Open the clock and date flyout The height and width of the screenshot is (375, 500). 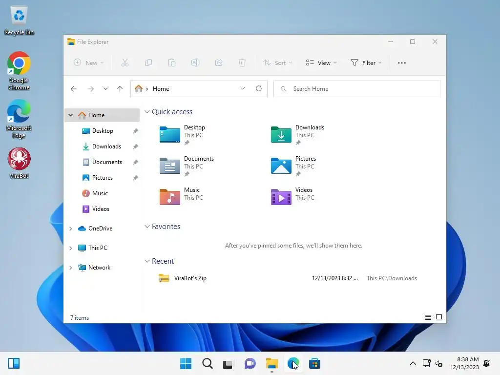[x=464, y=363]
